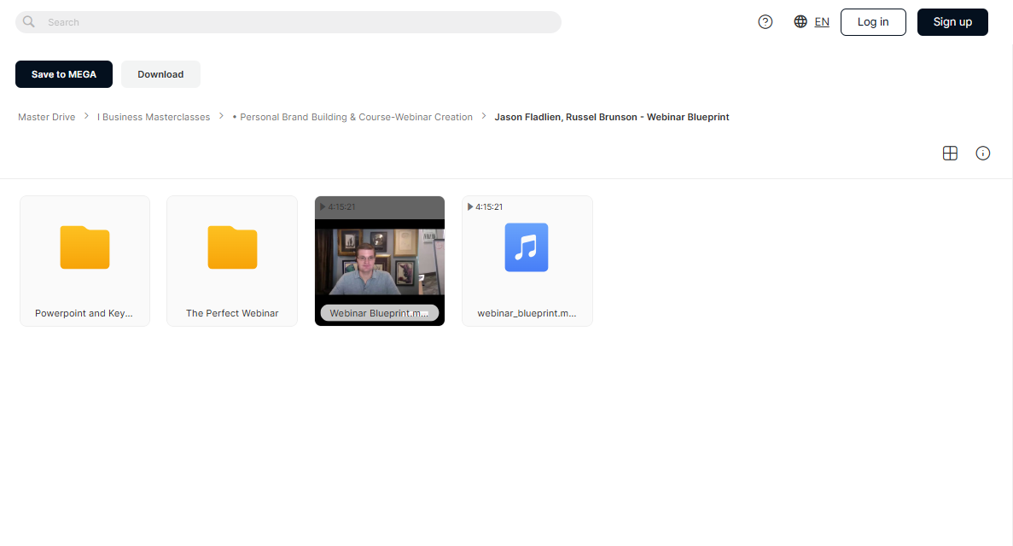Open Personal Brand Building breadcrumb
Screen dimensions: 1013x546
[x=352, y=117]
